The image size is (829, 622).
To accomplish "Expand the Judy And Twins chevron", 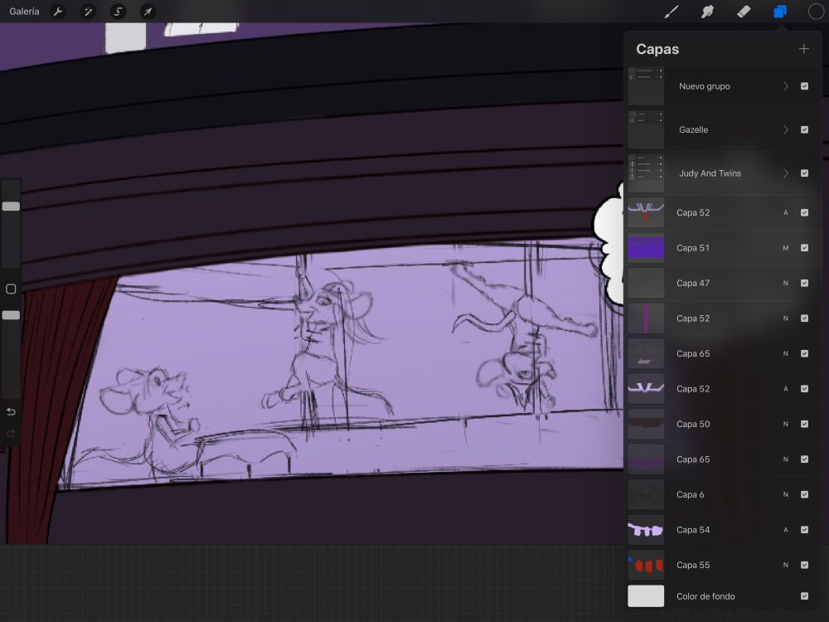I will [786, 173].
